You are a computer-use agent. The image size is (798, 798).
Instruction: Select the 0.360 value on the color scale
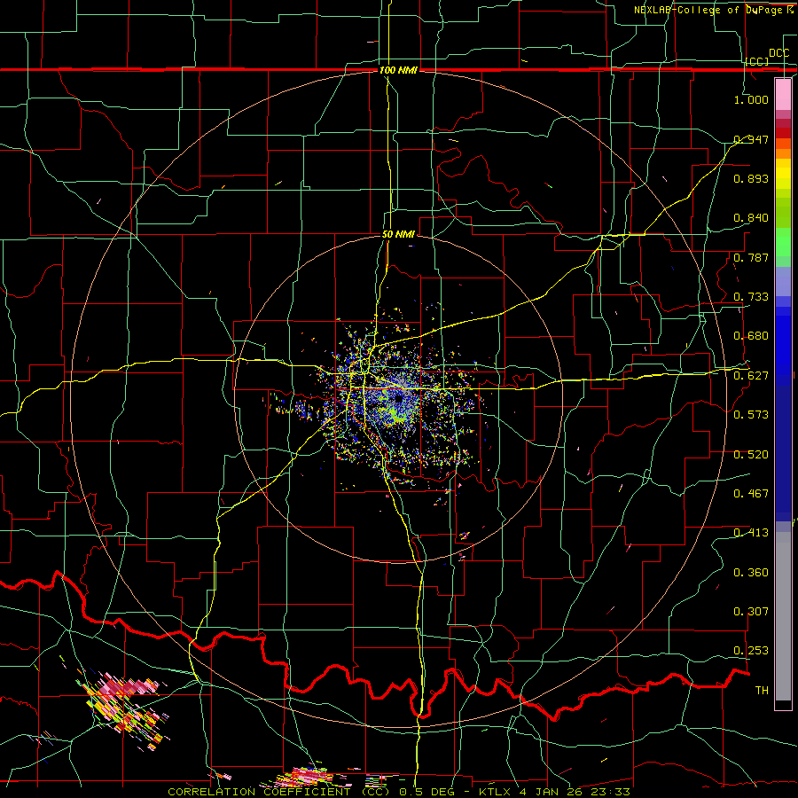(751, 573)
